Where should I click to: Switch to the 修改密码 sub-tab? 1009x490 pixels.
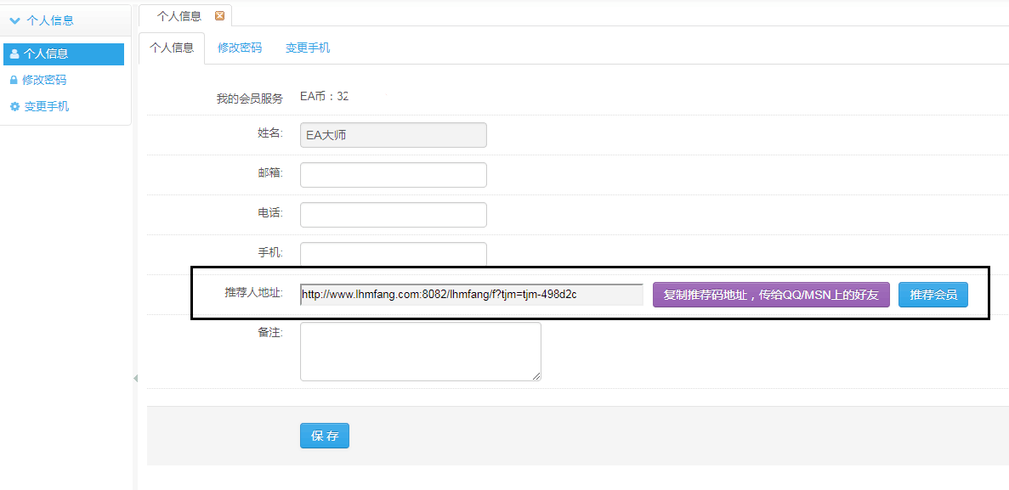point(240,48)
